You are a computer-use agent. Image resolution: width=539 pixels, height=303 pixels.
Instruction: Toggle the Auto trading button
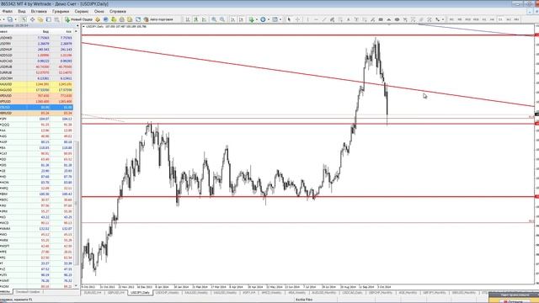coord(159,19)
